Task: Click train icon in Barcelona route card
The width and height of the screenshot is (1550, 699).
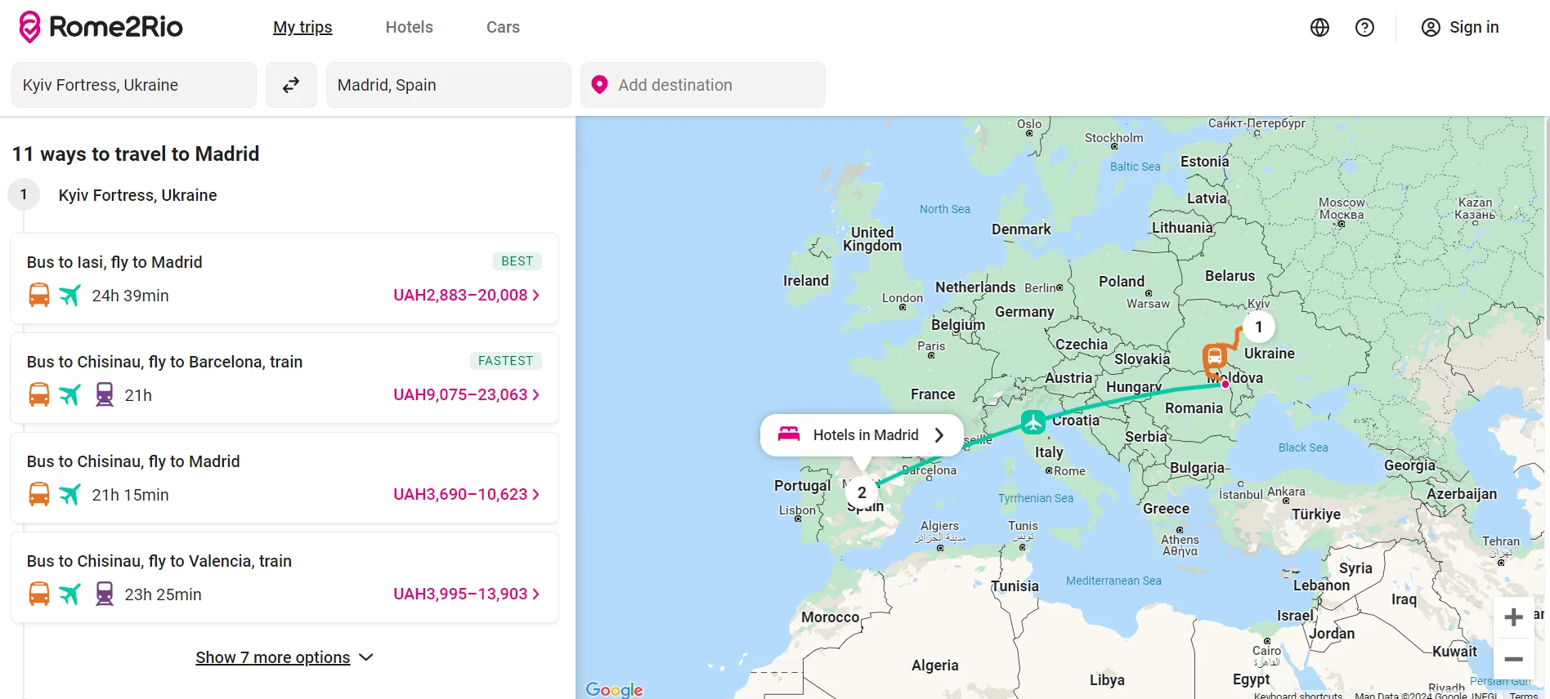Action: point(105,394)
